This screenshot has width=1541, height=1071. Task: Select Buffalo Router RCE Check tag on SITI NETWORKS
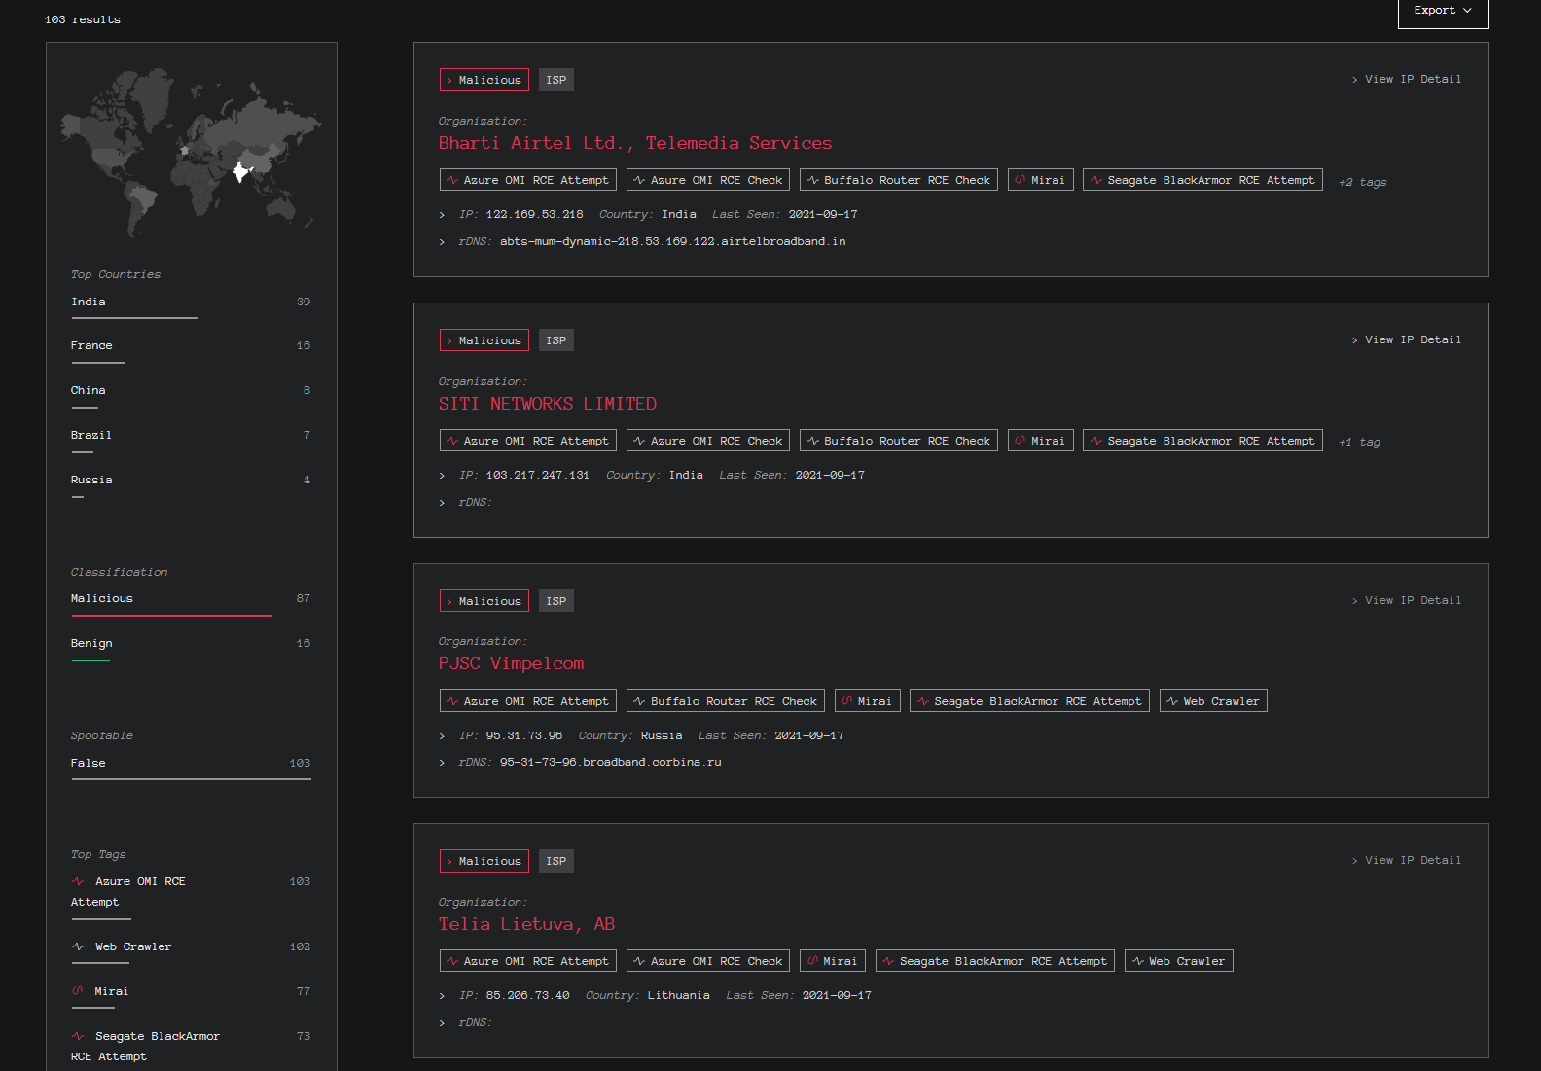tap(899, 441)
